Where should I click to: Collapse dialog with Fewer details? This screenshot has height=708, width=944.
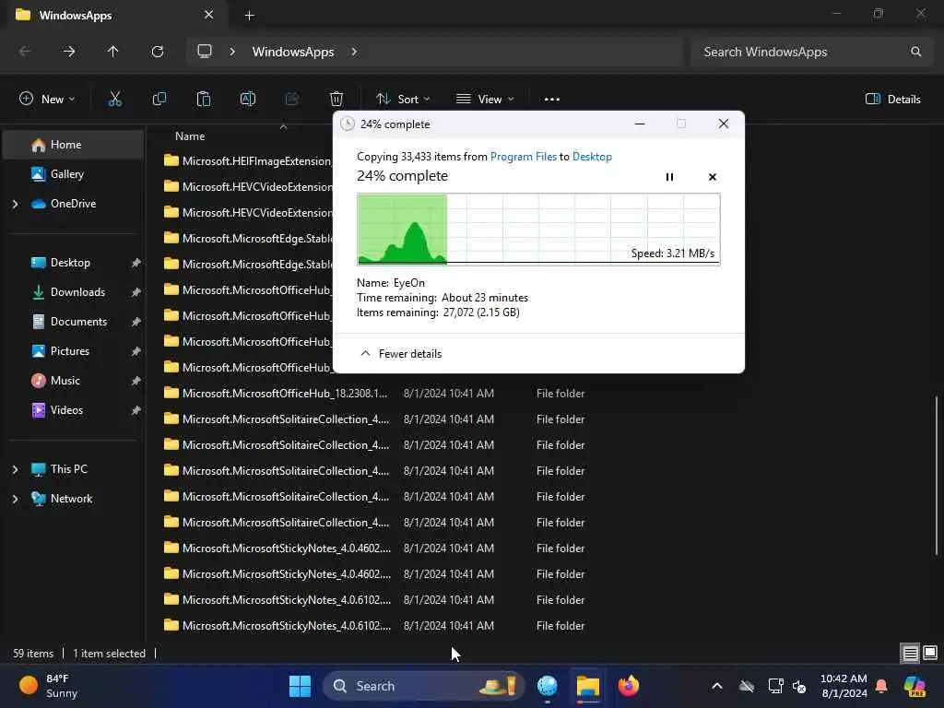pos(401,354)
